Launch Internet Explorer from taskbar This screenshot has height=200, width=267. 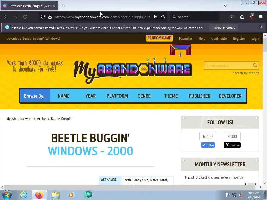coord(23,195)
